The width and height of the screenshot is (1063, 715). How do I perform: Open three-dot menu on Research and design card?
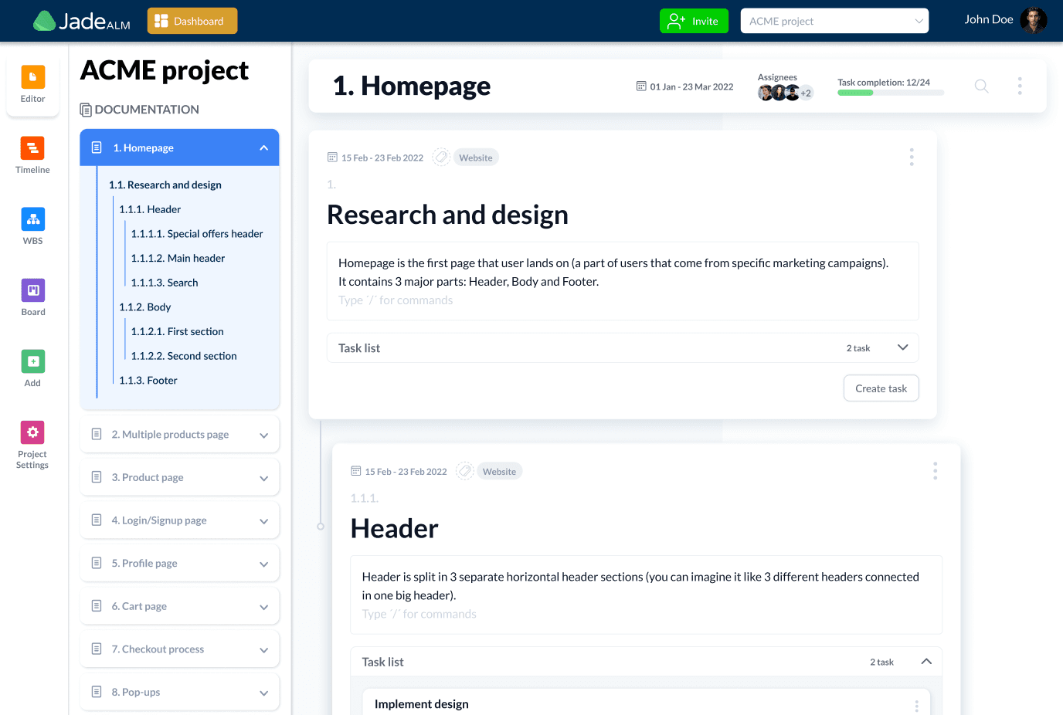tap(912, 158)
